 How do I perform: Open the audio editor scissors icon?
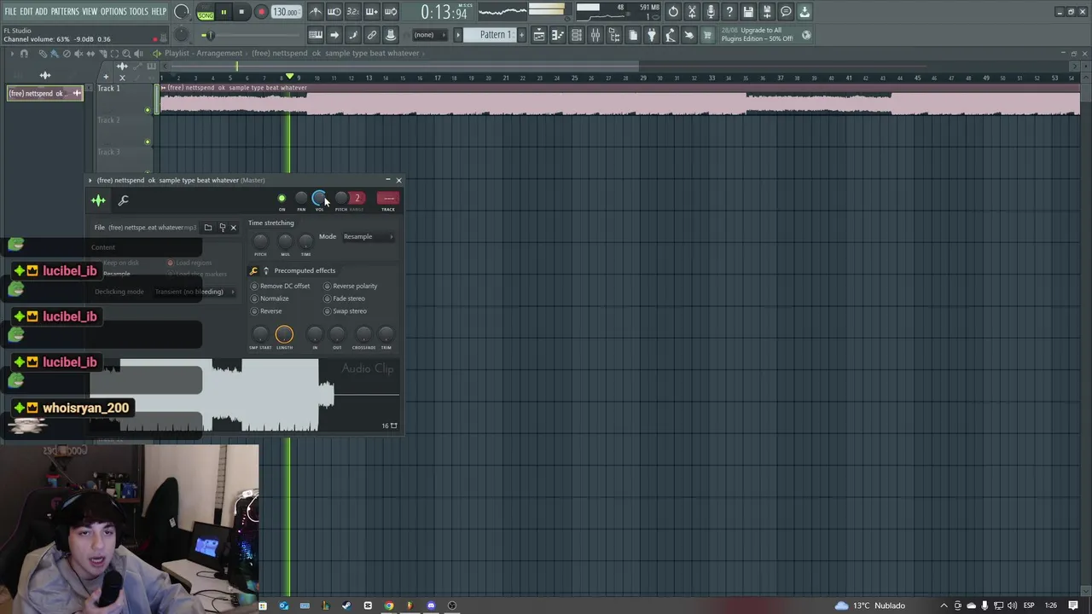click(x=692, y=12)
